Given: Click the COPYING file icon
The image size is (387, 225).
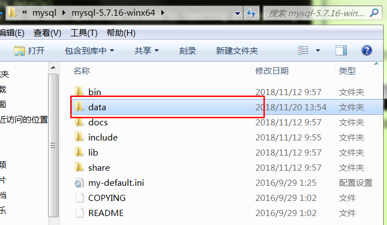Looking at the screenshot, I should click(x=79, y=198).
